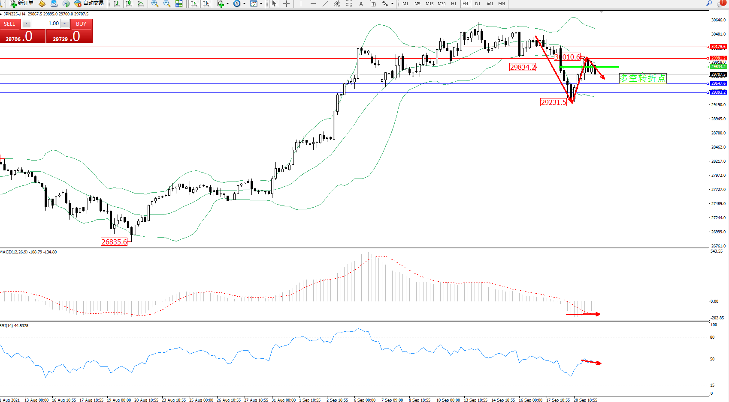This screenshot has width=729, height=402.
Task: Click the zoom in magnifier icon
Action: point(155,4)
